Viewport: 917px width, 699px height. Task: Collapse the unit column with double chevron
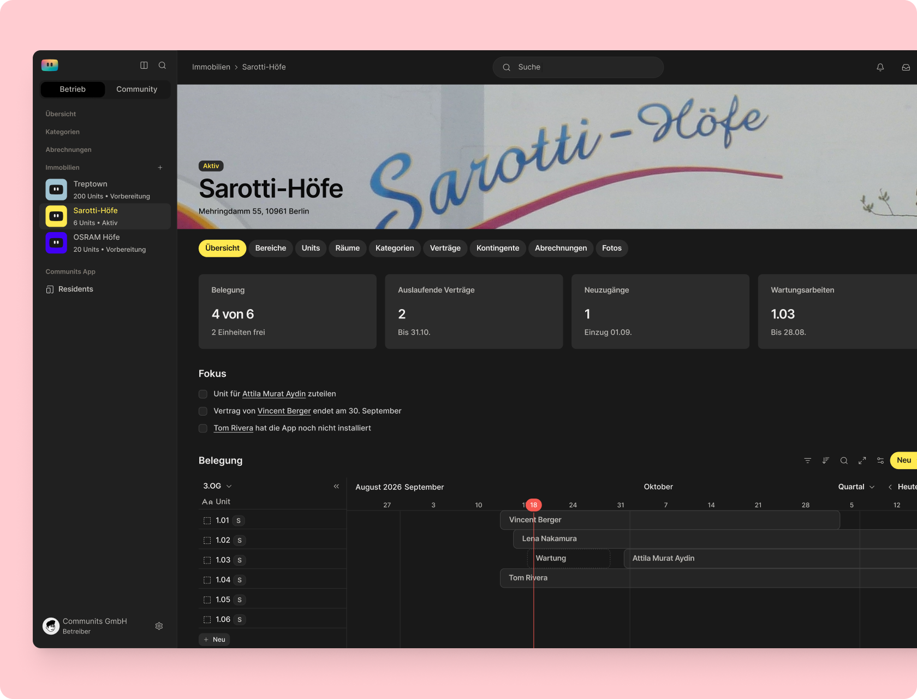click(x=336, y=486)
